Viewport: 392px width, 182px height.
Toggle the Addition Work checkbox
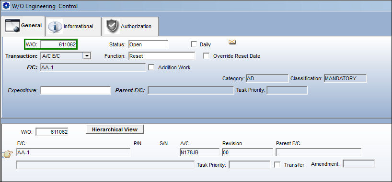click(151, 67)
